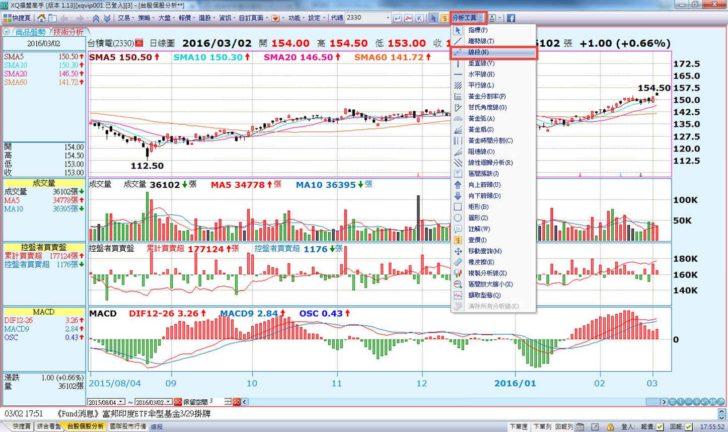
Task: Open the 策略 menu
Action: point(145,18)
